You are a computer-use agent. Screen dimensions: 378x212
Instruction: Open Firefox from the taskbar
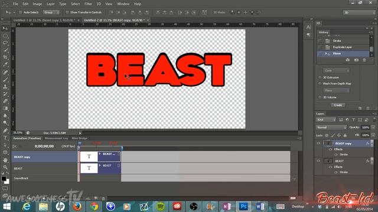click(77, 206)
